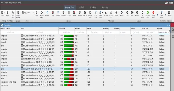Open the Scripts Manager
This screenshot has height=91, width=174.
coord(18,15)
